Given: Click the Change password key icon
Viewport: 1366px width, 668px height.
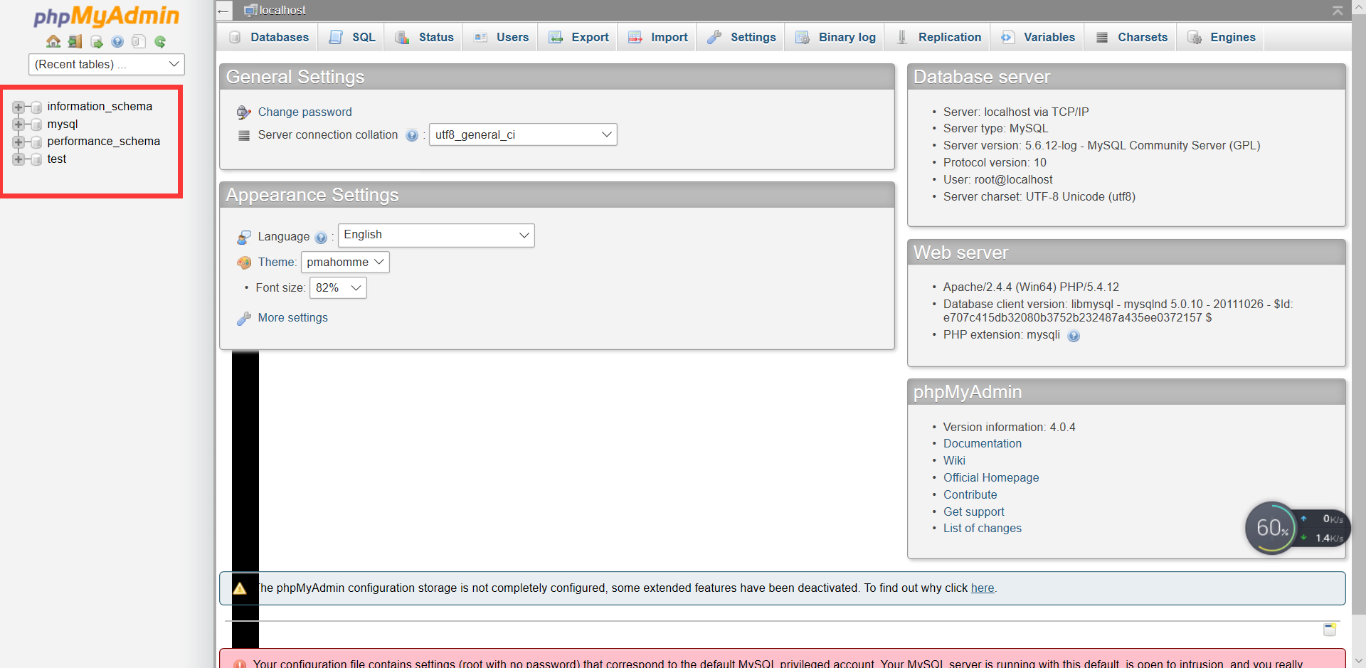Looking at the screenshot, I should 244,112.
